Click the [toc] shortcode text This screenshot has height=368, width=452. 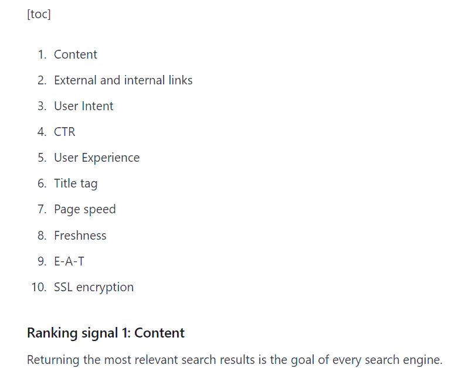click(39, 14)
